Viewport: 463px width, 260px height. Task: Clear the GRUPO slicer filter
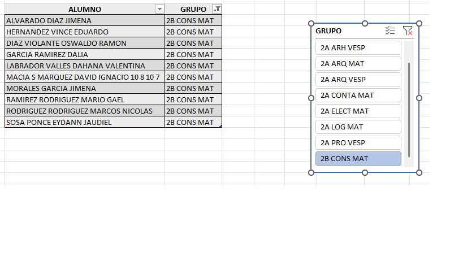[407, 31]
